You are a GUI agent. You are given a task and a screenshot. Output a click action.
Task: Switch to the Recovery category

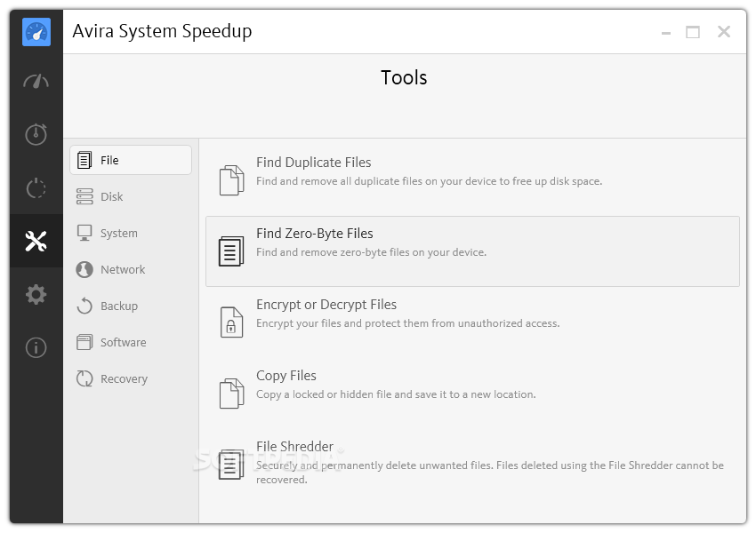[x=131, y=378]
